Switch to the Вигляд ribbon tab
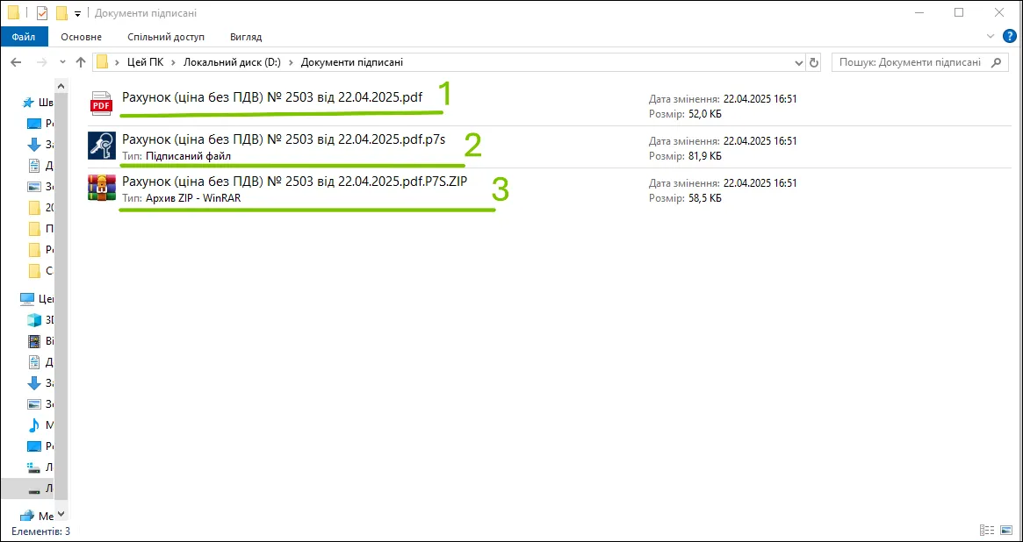 coord(246,37)
